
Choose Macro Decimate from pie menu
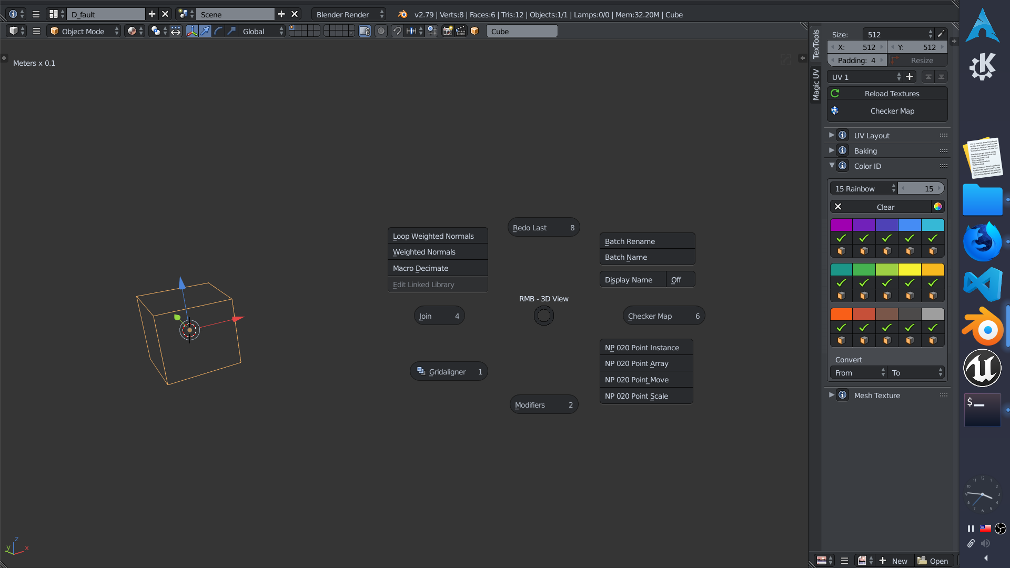tap(437, 268)
